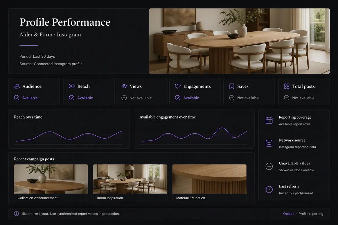338x225 pixels.
Task: Click the Views eye icon
Action: click(124, 86)
